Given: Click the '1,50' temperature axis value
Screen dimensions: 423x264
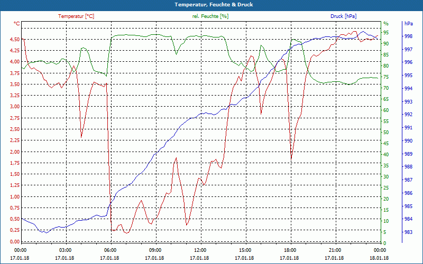Looking at the screenshot, I should [x=15, y=174].
